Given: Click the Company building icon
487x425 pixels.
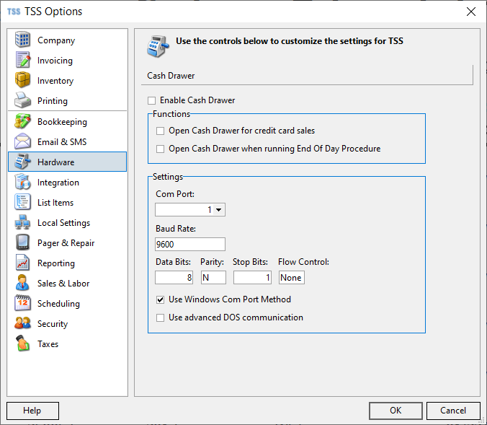Looking at the screenshot, I should point(22,40).
